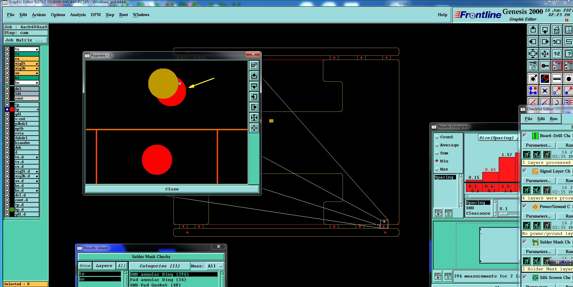Open Edit menu in Checklist Editor
This screenshot has height=287, width=573.
tap(541, 119)
